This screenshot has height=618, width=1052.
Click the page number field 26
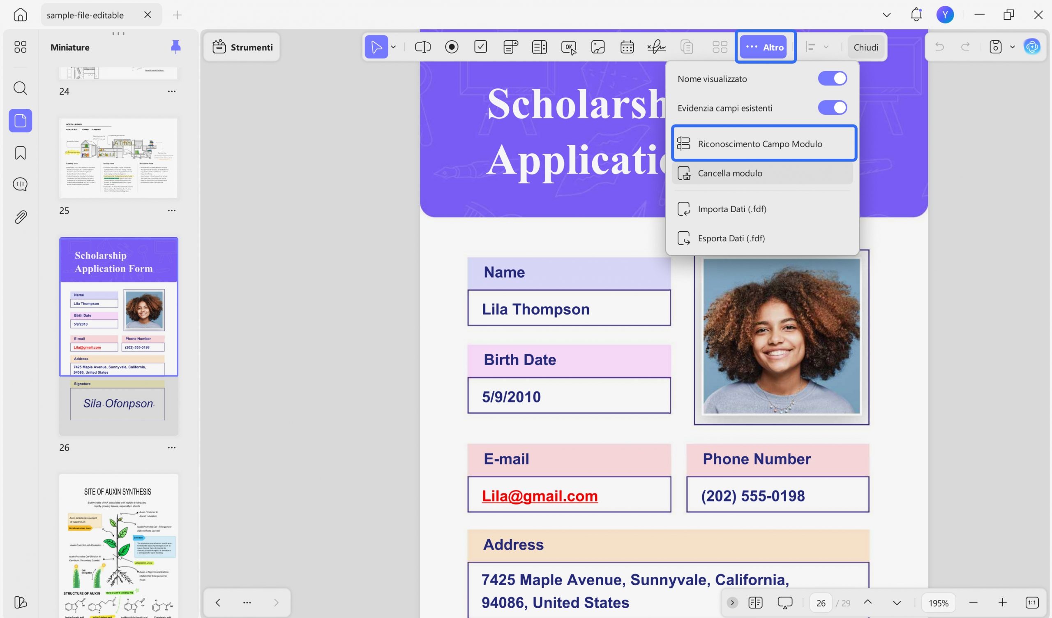821,602
